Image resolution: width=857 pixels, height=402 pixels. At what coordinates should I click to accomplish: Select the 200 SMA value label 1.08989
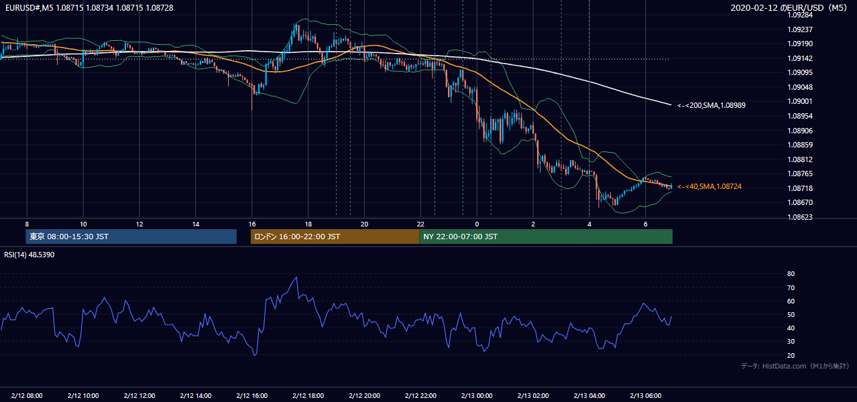(711, 105)
